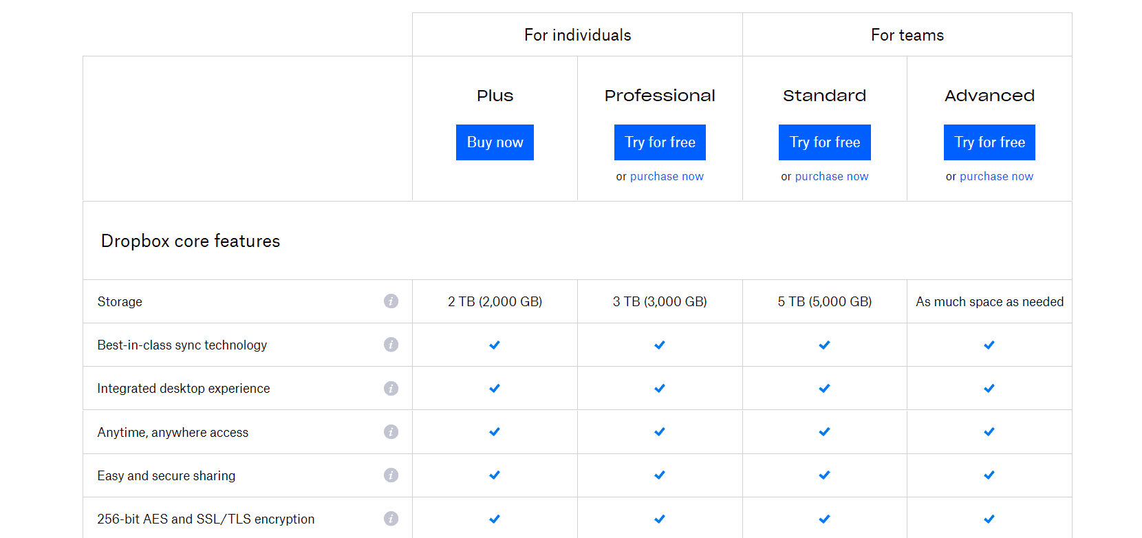Click Plus checkmark for Easy and secure sharing

point(495,475)
